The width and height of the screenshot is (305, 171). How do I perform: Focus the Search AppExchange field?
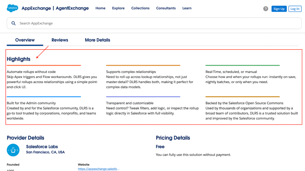154,23
